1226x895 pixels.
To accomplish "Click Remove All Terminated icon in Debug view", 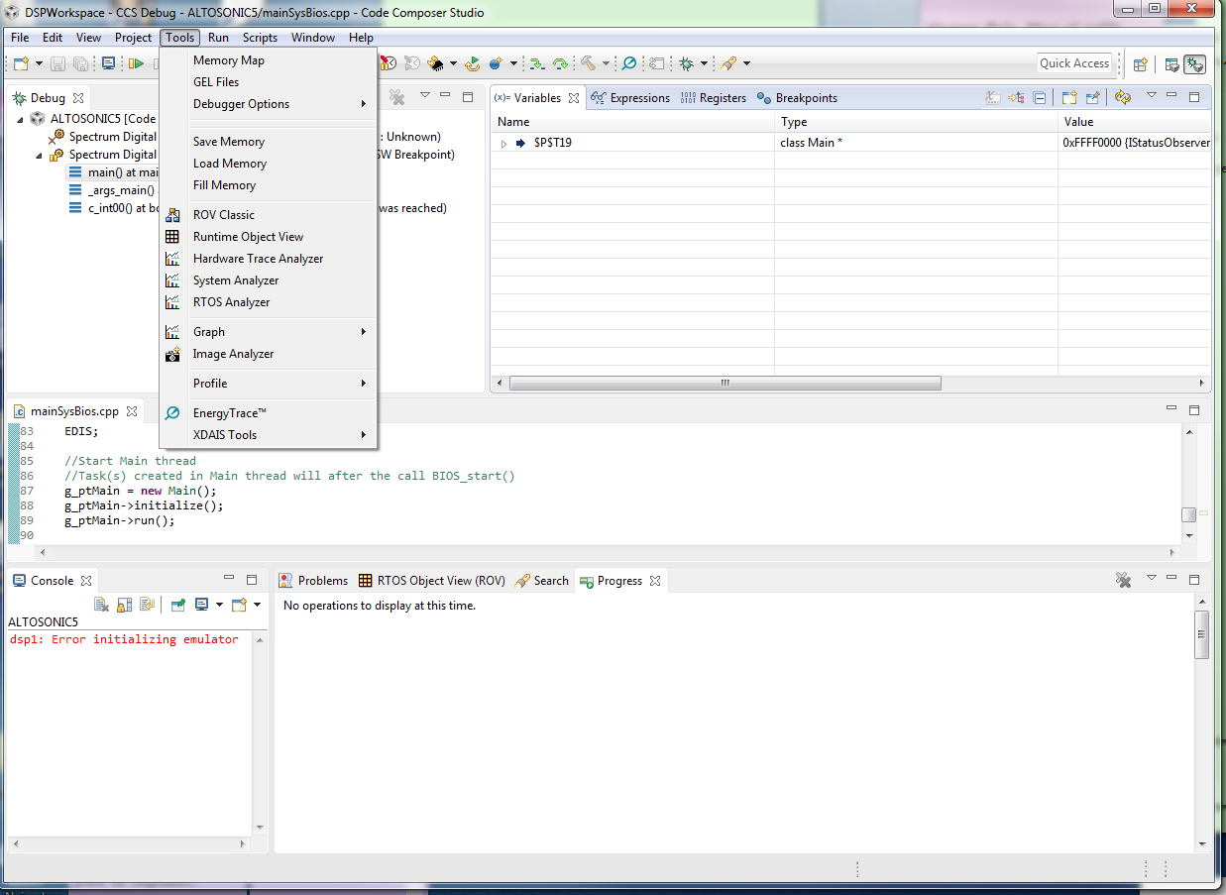I will point(396,97).
